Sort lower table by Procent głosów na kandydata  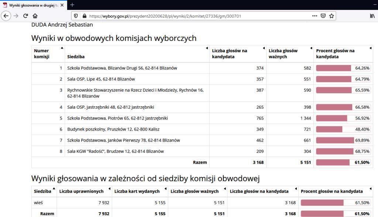click(371, 189)
